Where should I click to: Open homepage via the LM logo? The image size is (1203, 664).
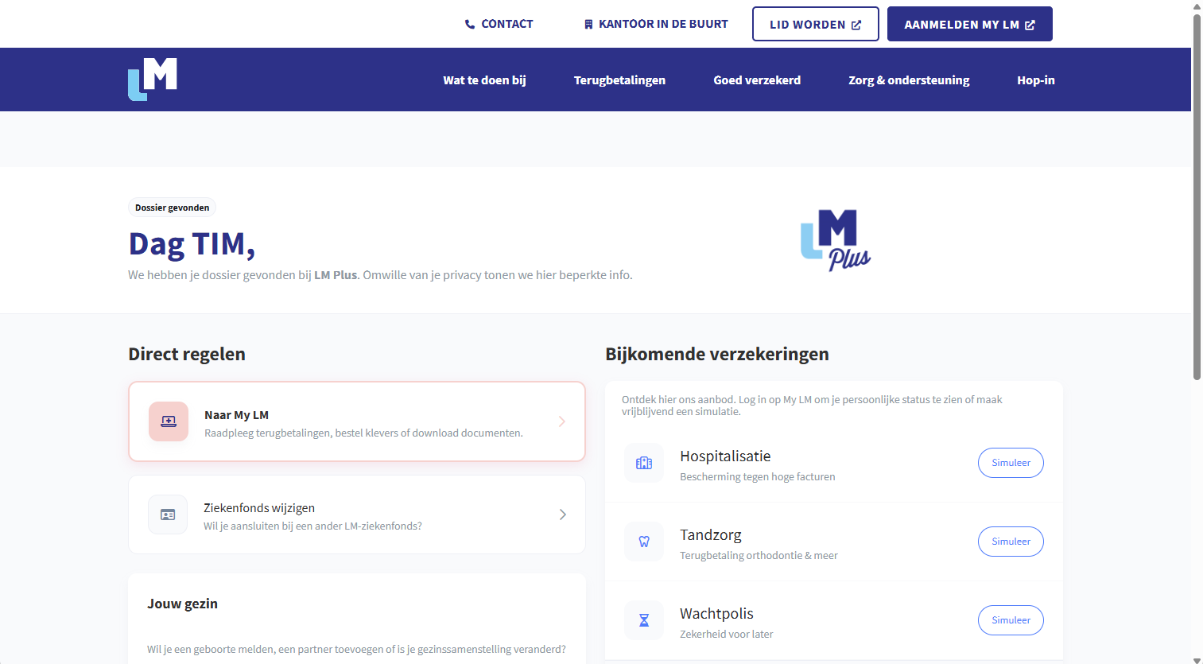(151, 79)
